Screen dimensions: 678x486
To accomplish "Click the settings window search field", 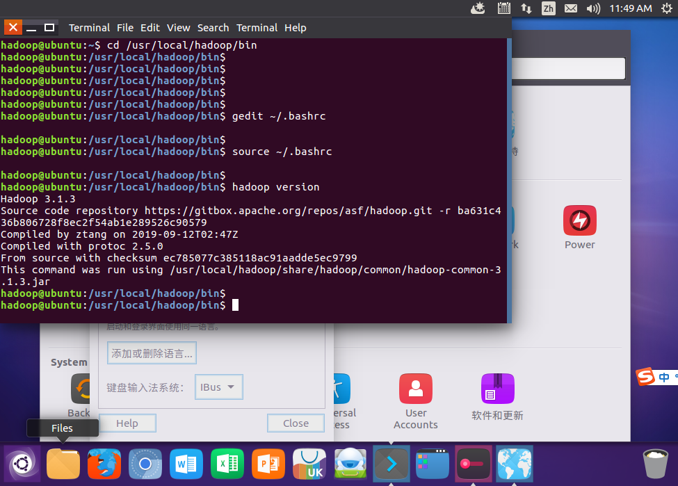I will point(568,68).
